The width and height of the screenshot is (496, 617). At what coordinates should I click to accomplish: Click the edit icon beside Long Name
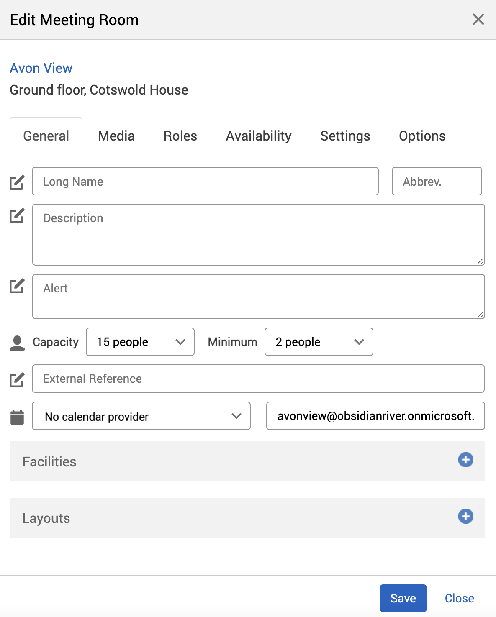coord(17,182)
